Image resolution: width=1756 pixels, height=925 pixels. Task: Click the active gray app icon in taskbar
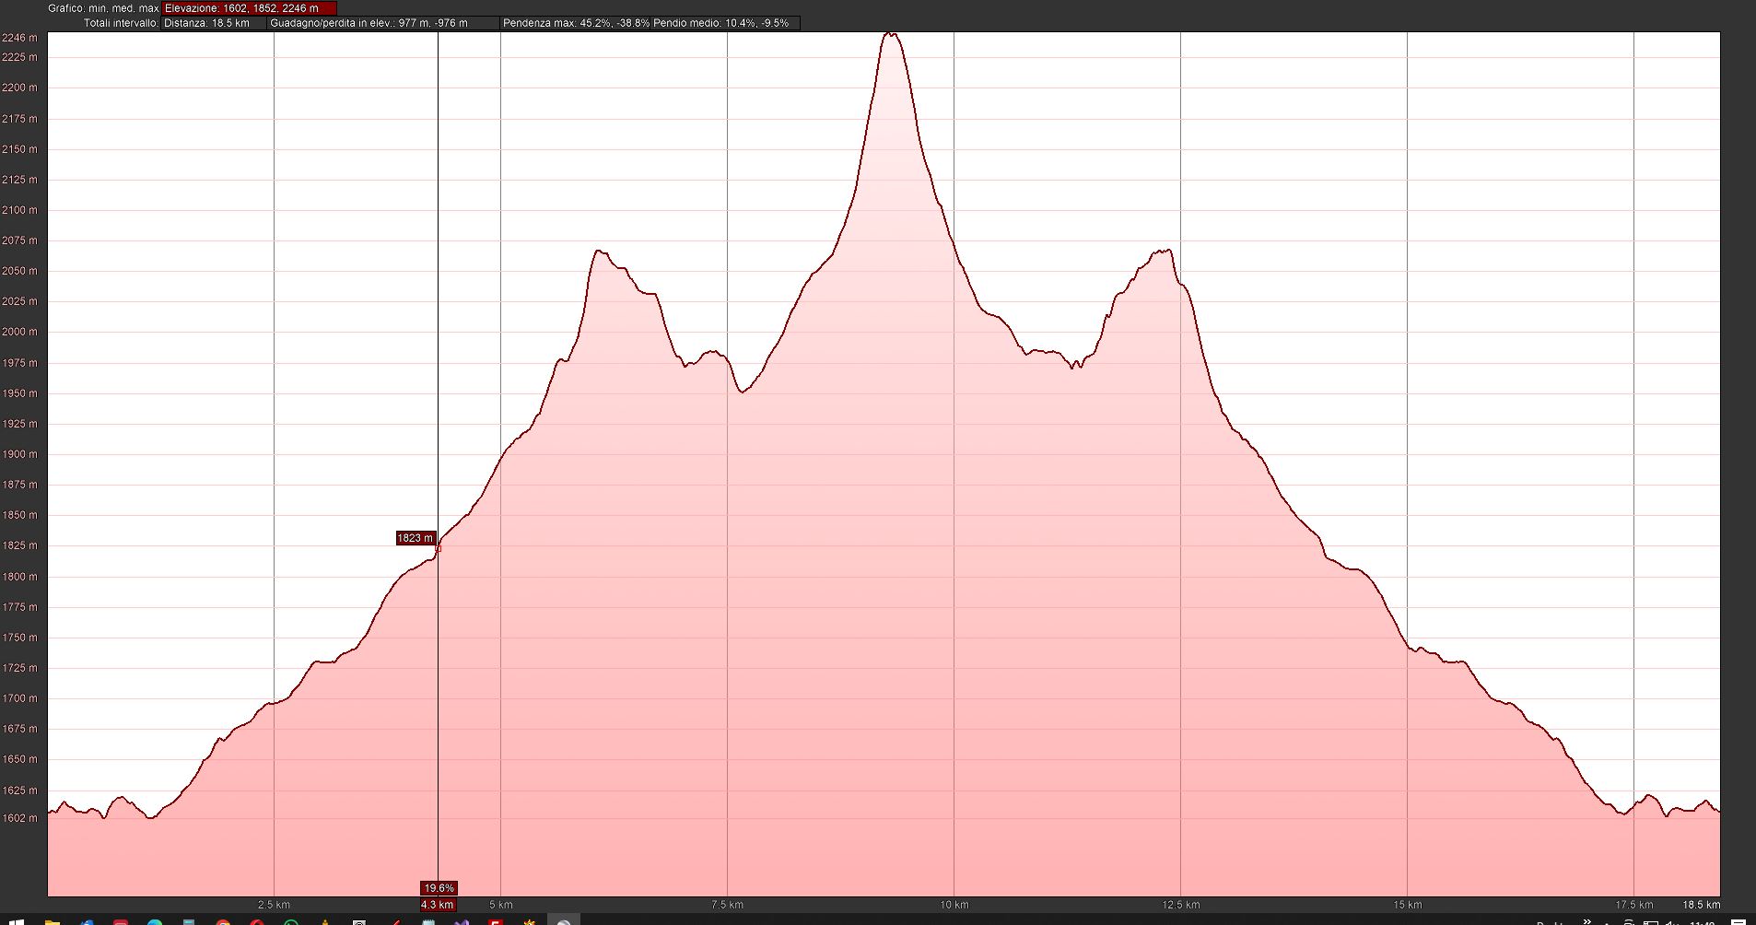(564, 921)
